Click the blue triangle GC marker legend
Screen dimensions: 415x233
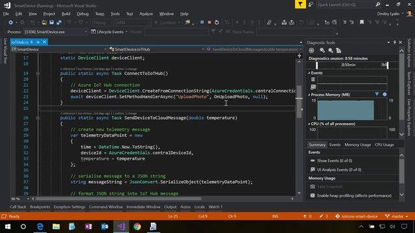pos(377,94)
